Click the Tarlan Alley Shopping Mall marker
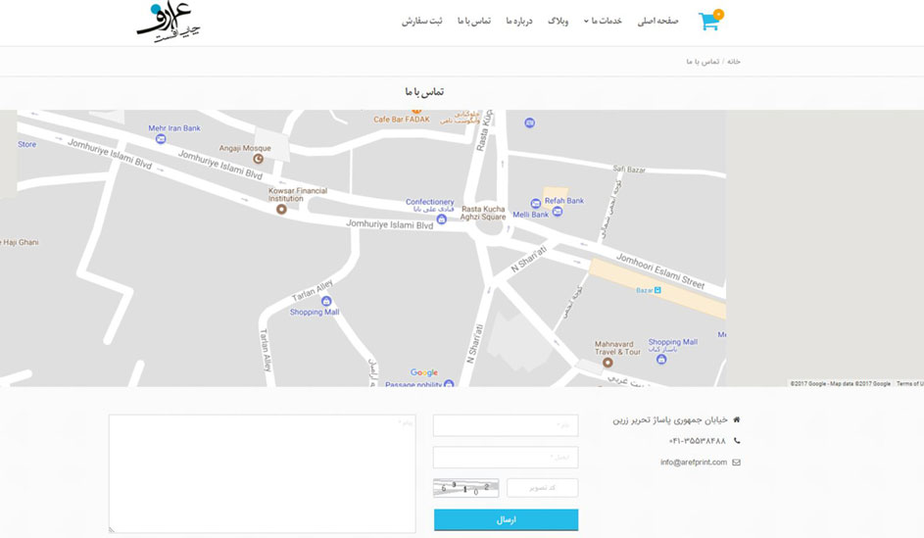924x538 pixels. click(326, 301)
